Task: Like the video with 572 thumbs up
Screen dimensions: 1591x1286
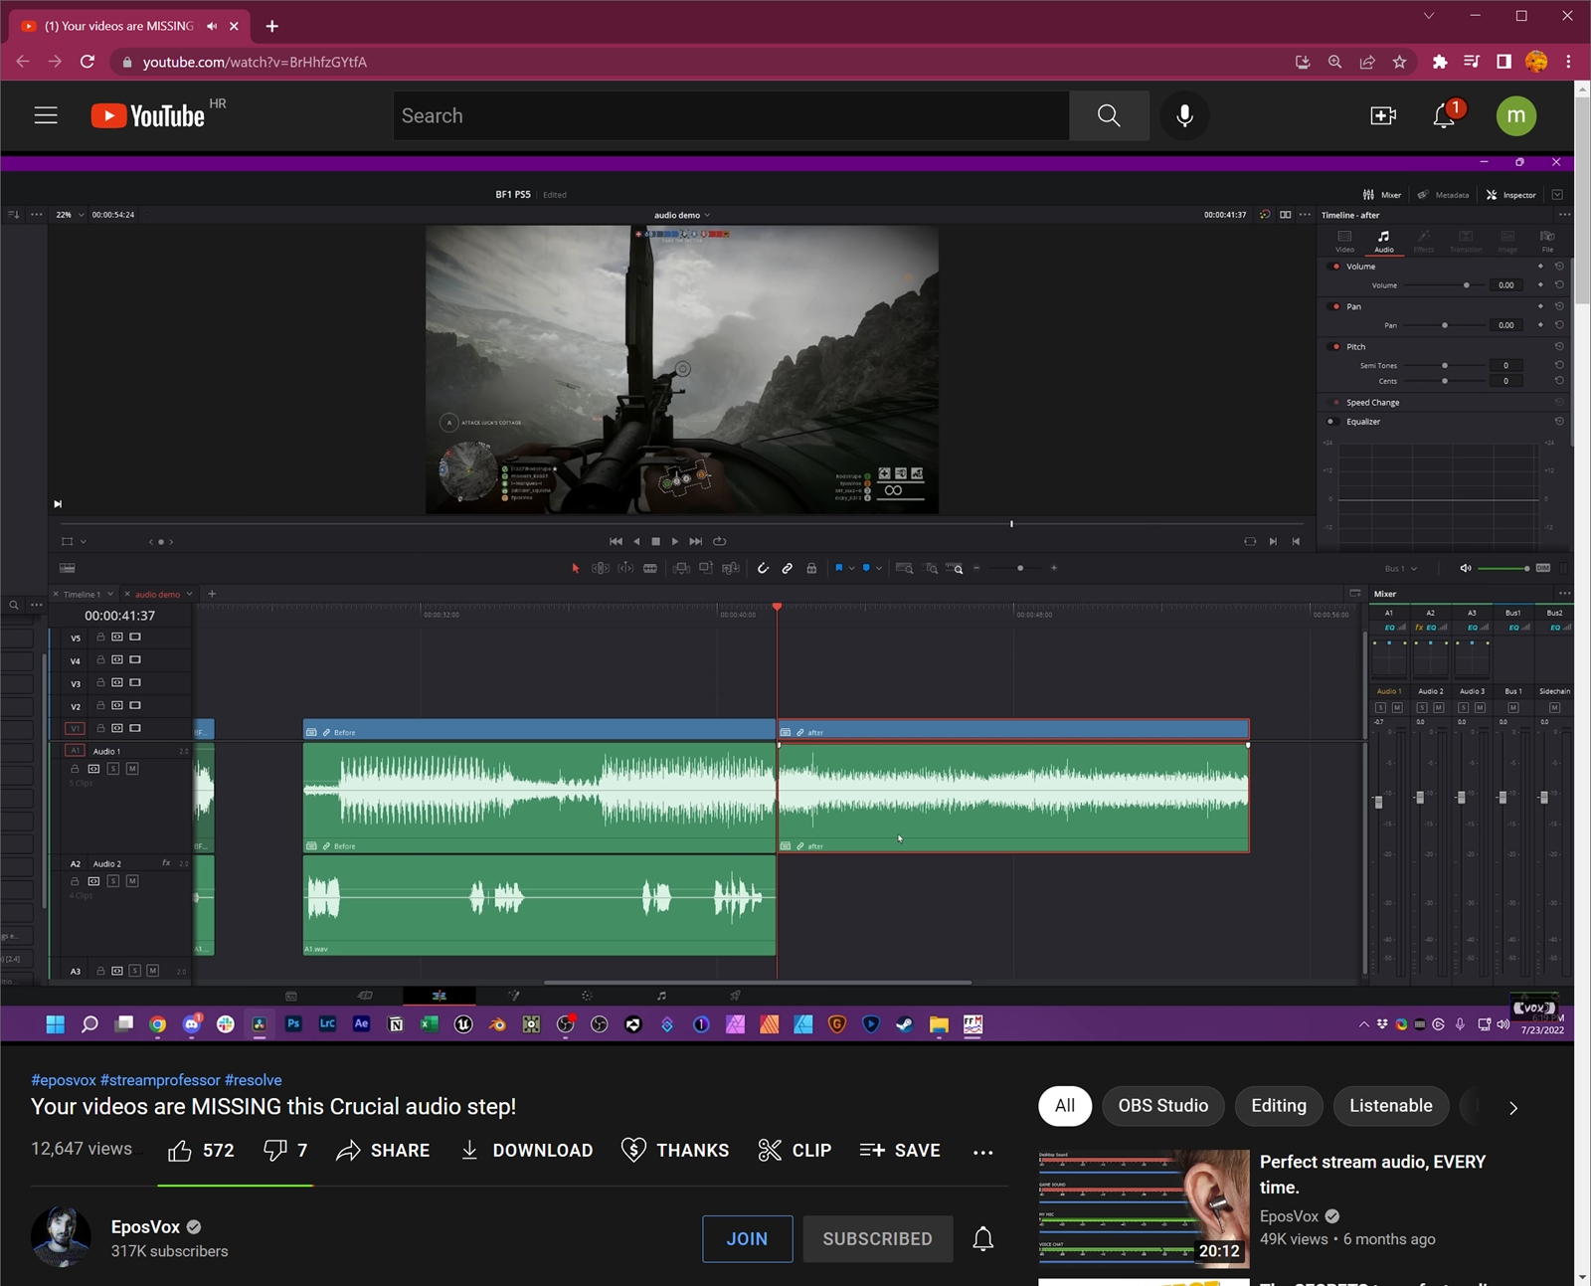Action: (x=201, y=1151)
